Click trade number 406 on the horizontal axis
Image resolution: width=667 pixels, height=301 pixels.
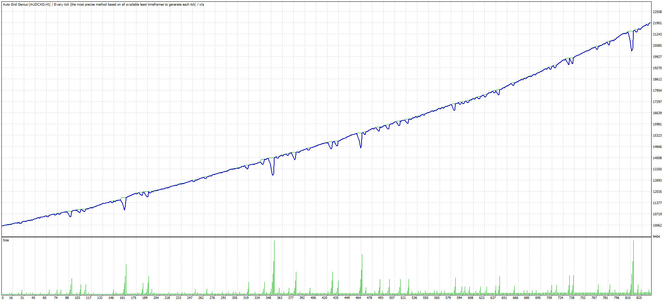[313, 298]
